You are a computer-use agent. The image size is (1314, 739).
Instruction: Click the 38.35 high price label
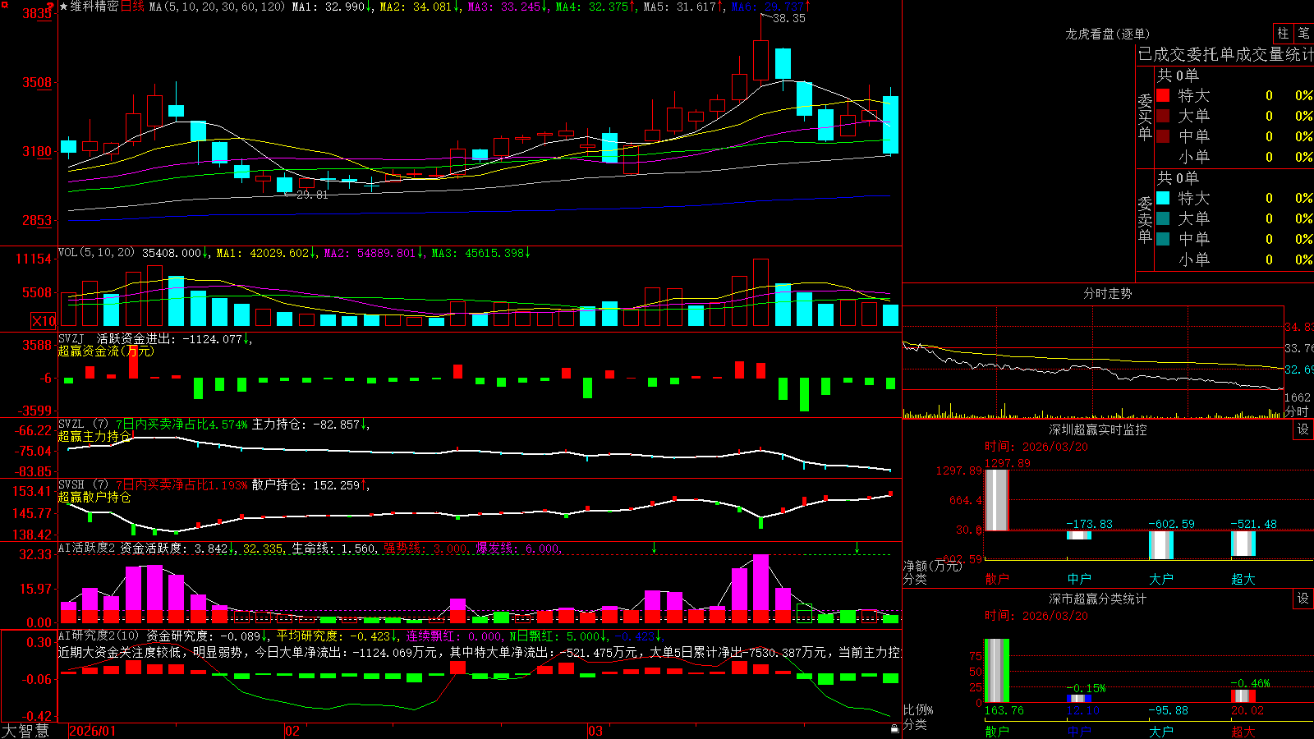point(789,18)
